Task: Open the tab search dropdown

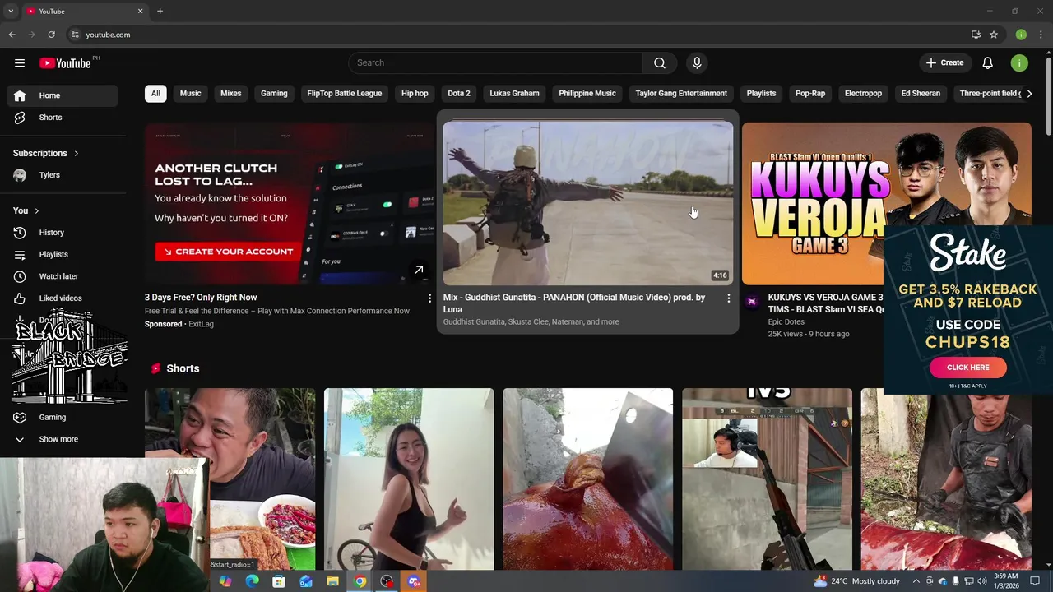Action: click(11, 11)
